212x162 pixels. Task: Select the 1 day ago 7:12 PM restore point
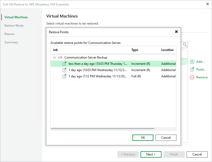click(113, 76)
